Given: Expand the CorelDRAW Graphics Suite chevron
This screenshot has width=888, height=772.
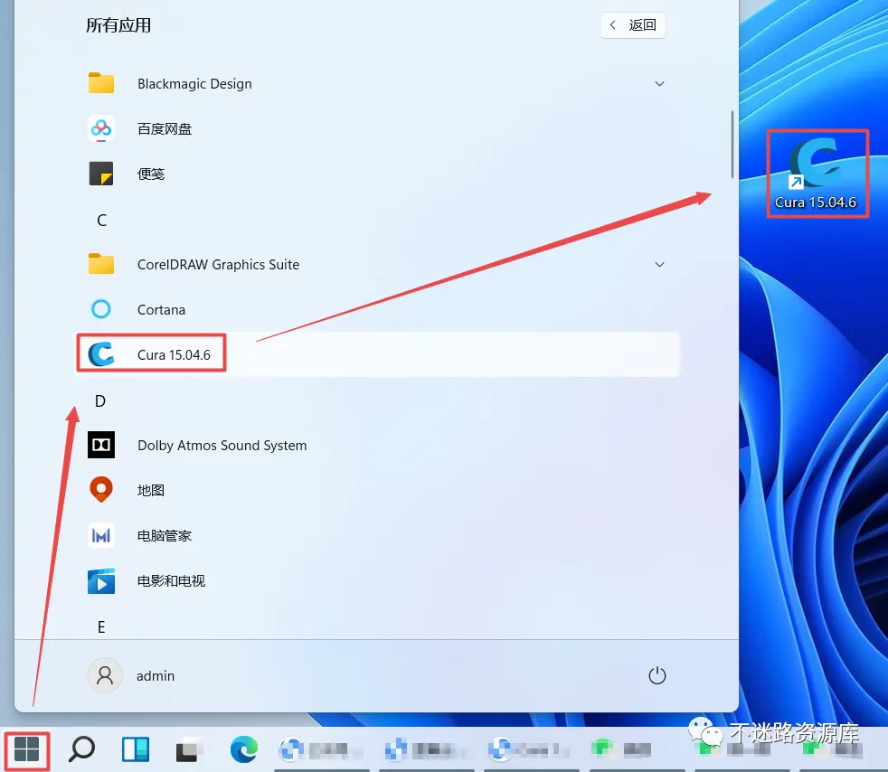Looking at the screenshot, I should pos(659,264).
